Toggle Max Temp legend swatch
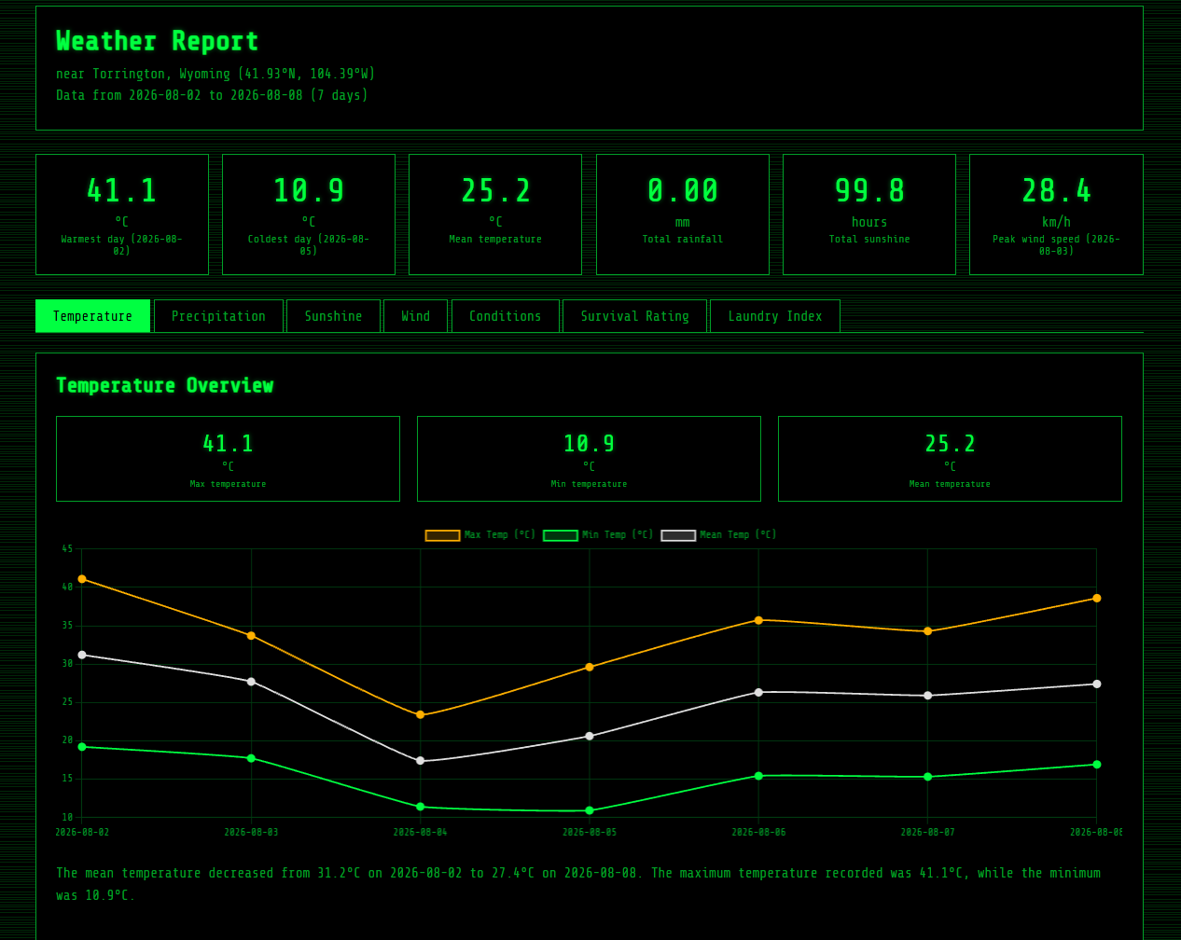 click(x=442, y=535)
